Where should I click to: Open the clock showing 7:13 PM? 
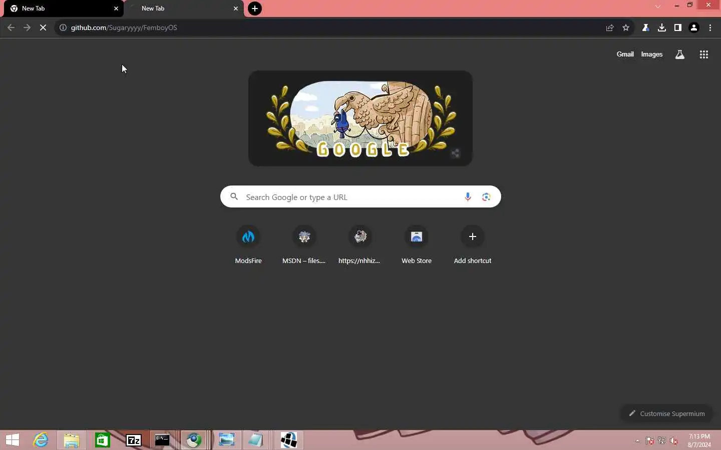(x=699, y=440)
